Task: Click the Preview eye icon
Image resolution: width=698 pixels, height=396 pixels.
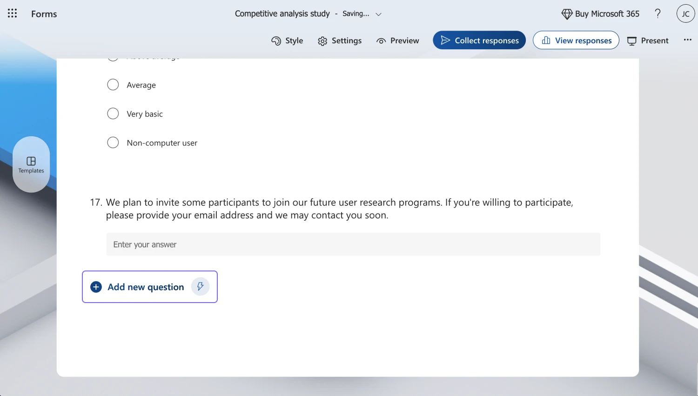Action: 381,41
